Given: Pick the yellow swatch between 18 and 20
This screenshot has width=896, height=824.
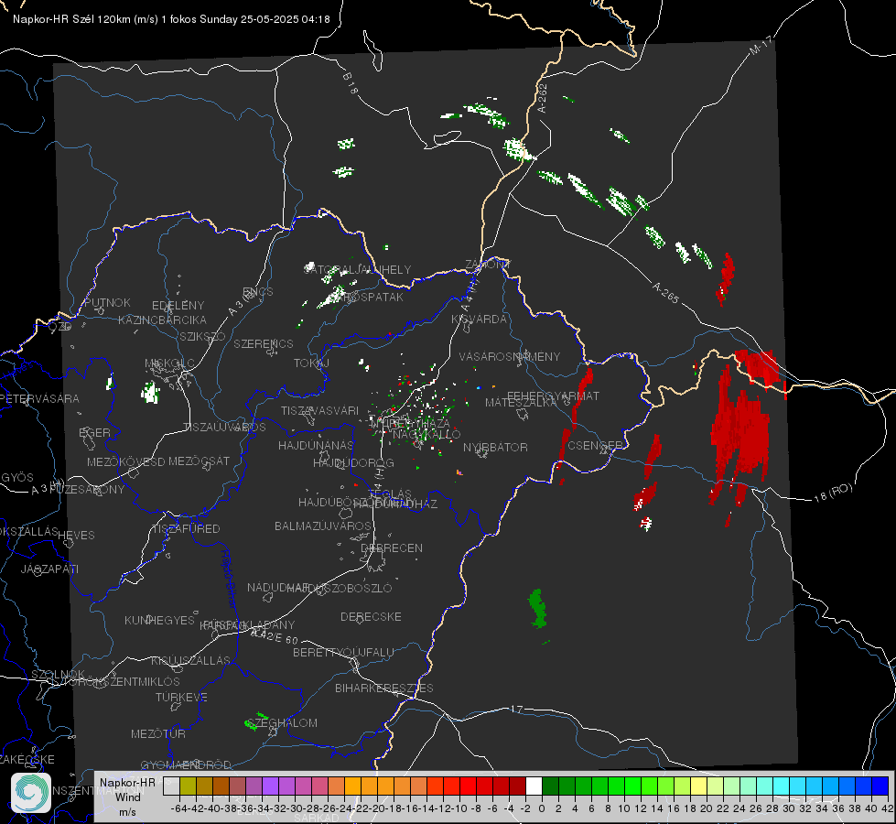Looking at the screenshot, I should pyautogui.click(x=698, y=786).
